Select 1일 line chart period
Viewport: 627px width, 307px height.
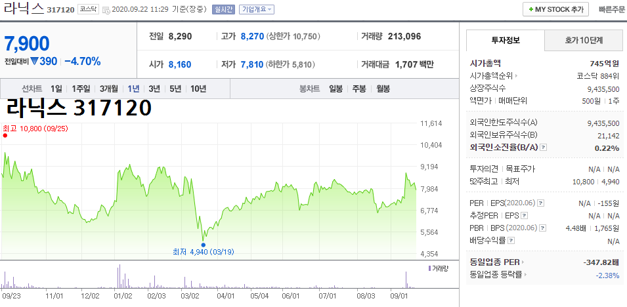click(x=56, y=89)
